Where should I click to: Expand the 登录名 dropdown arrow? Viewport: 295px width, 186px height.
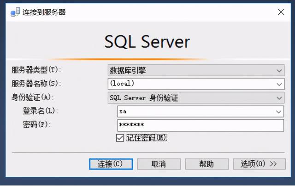point(278,112)
